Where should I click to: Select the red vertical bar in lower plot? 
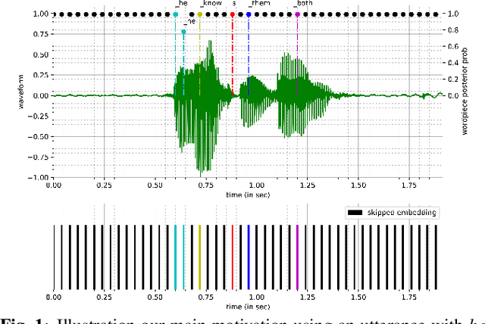tap(233, 257)
